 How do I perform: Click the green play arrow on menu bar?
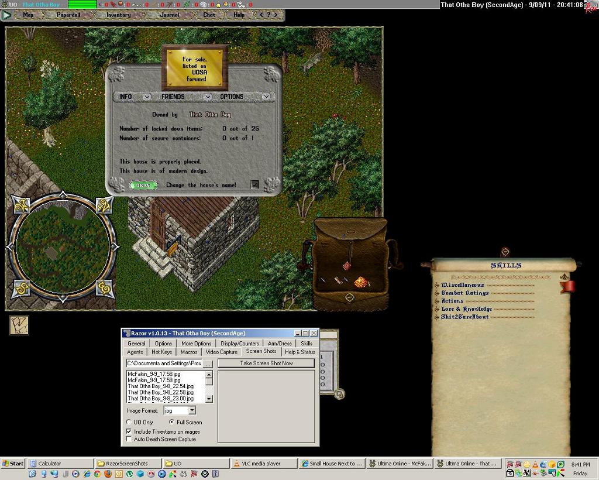7,15
